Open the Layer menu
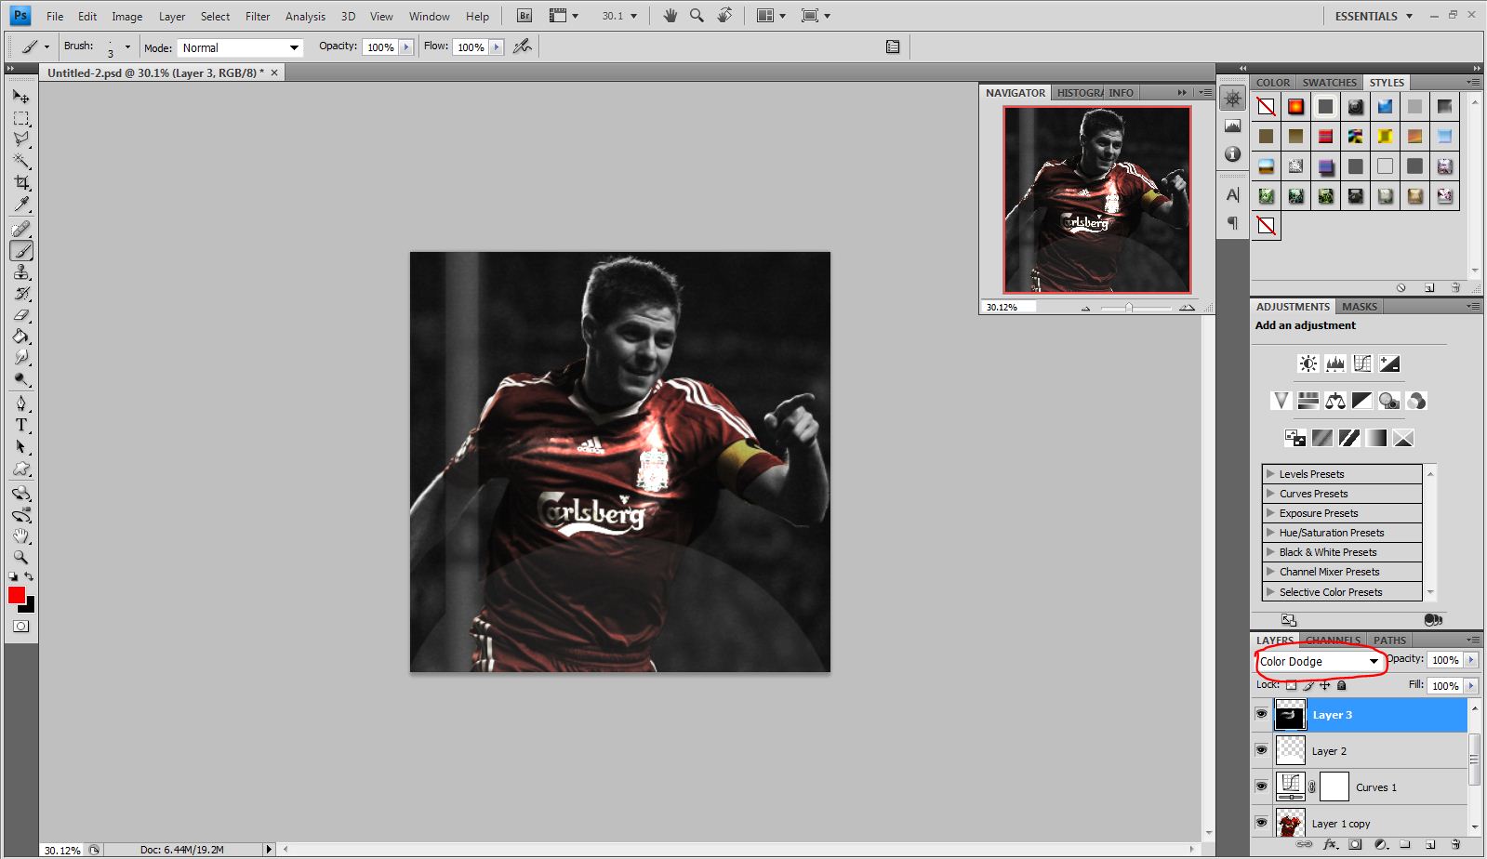The width and height of the screenshot is (1487, 859). [172, 16]
